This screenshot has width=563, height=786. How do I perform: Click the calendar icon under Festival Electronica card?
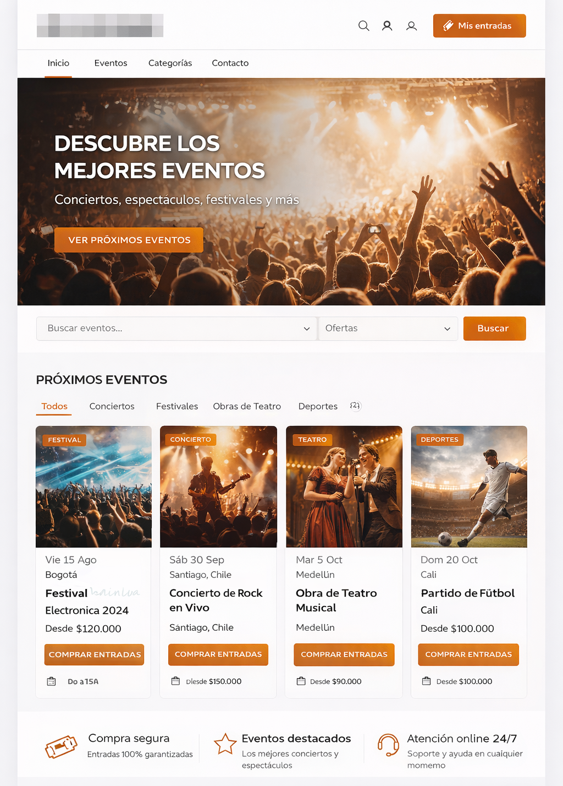tap(51, 681)
